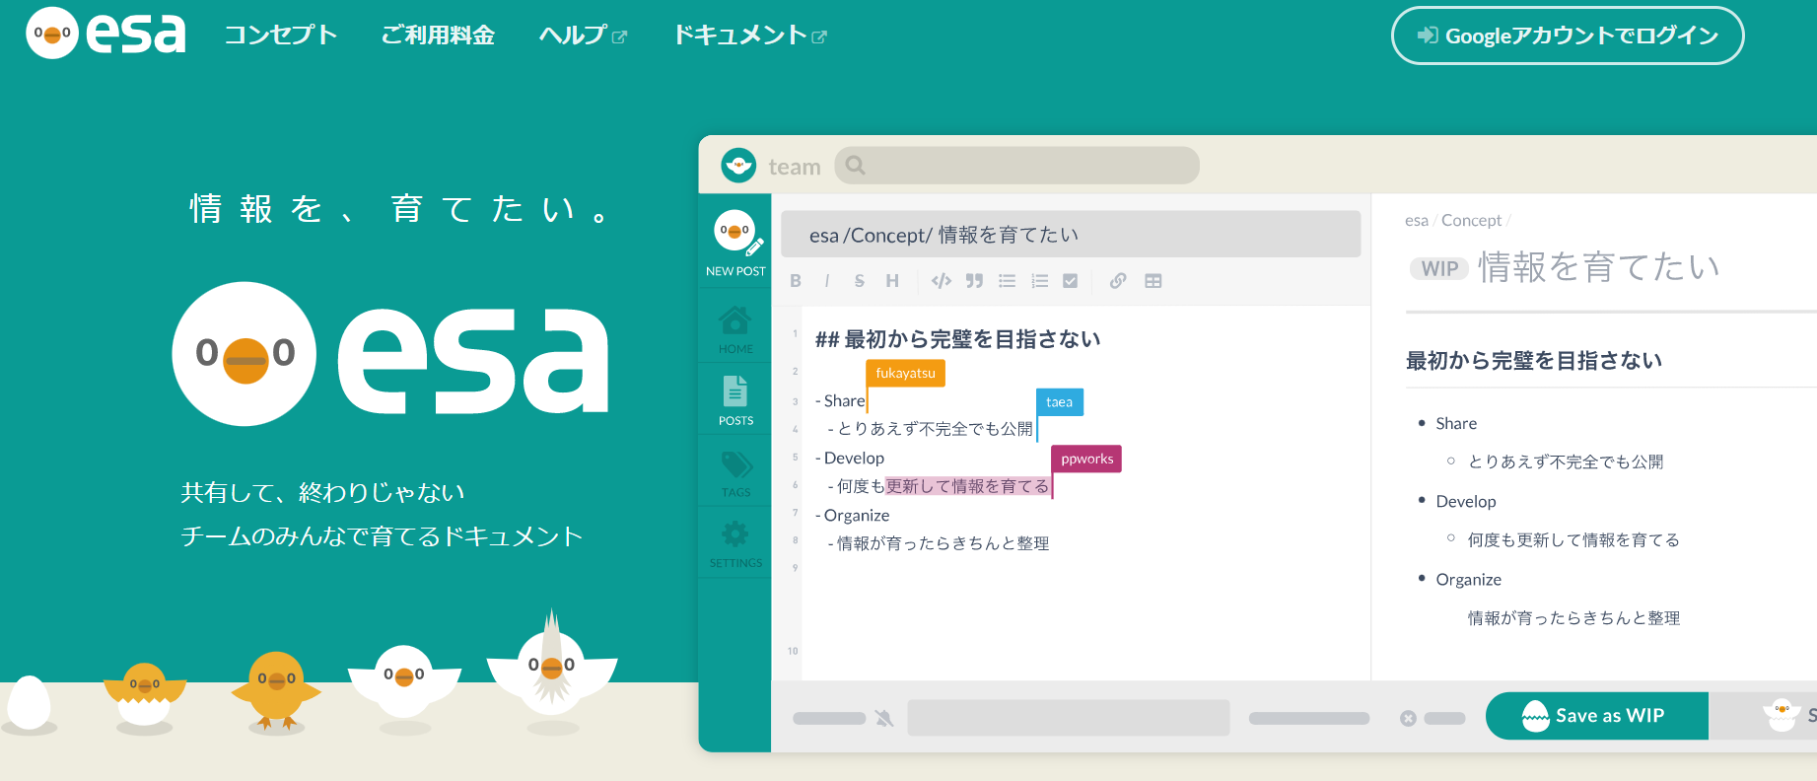Open TAGS in the sidebar
This screenshot has height=781, width=1817.
(735, 473)
